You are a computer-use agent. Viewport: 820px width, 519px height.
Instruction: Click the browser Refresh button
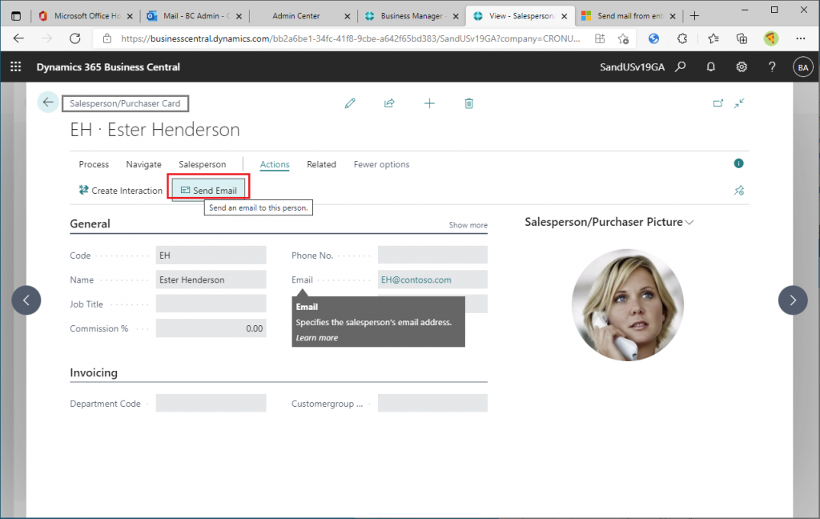tap(75, 38)
